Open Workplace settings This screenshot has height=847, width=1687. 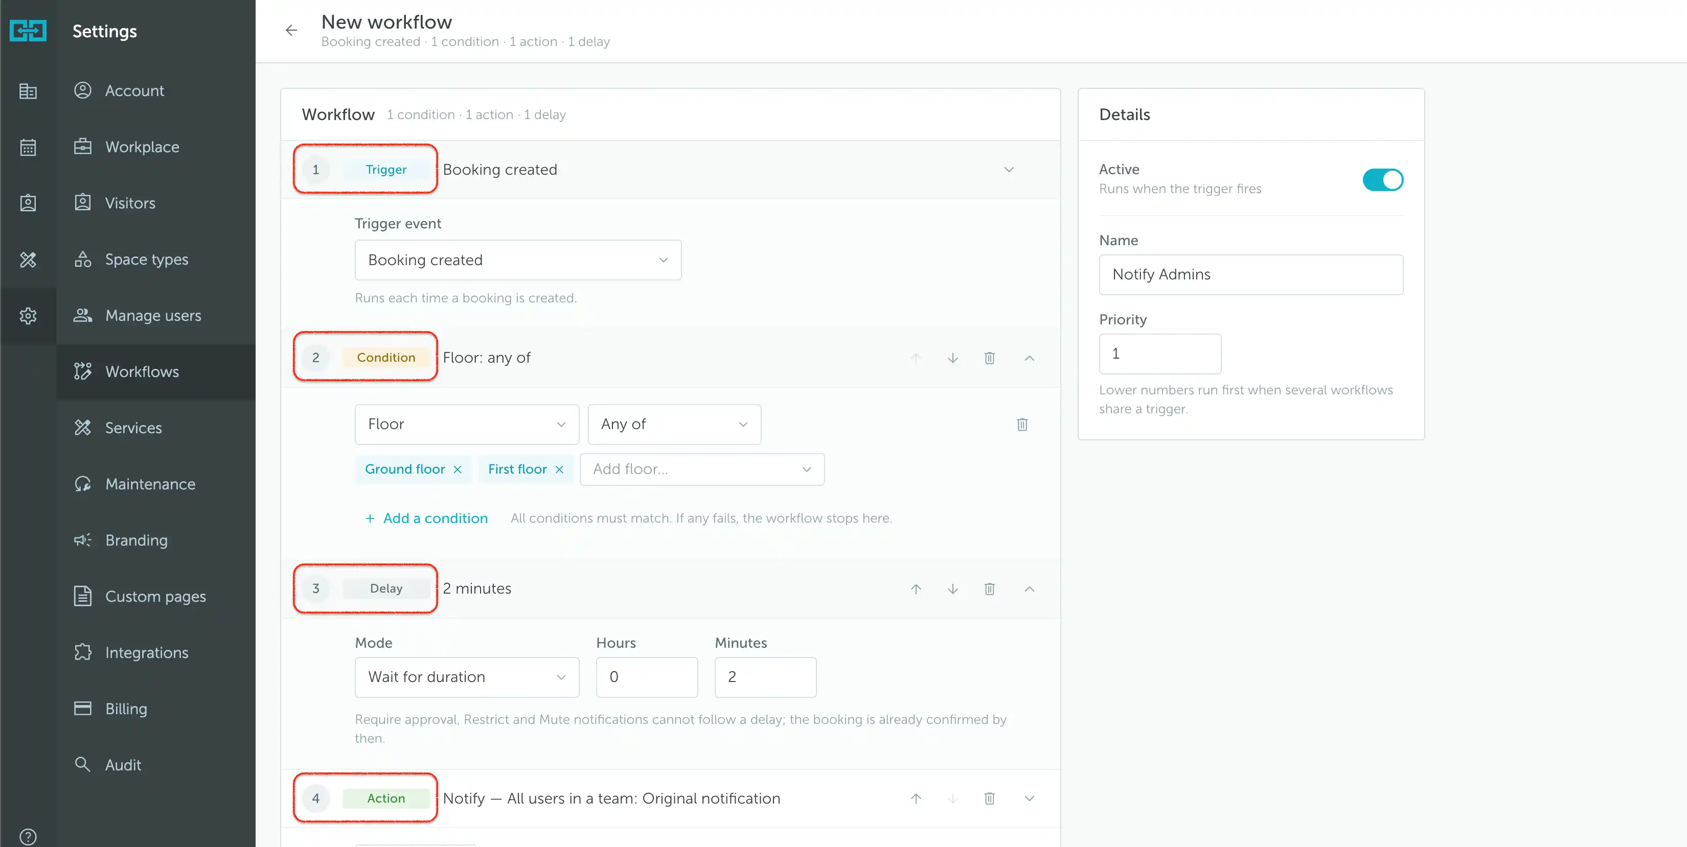pyautogui.click(x=156, y=147)
